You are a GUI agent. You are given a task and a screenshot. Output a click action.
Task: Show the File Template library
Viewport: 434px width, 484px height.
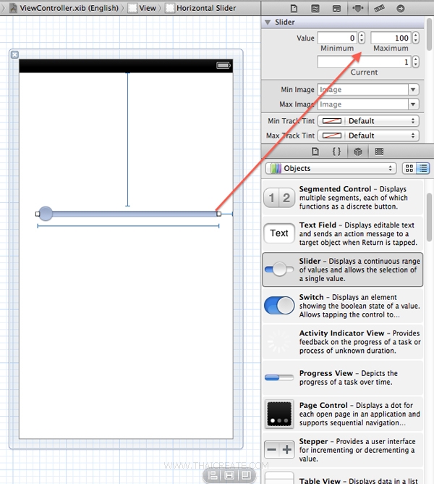click(x=315, y=151)
